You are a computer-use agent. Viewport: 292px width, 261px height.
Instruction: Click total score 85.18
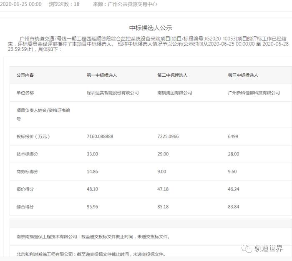163,207
